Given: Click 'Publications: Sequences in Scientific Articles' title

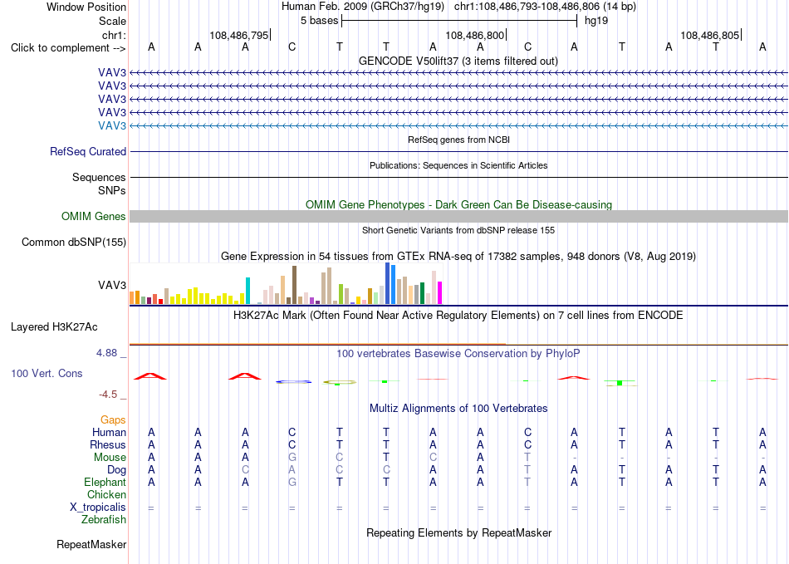Looking at the screenshot, I should point(458,165).
